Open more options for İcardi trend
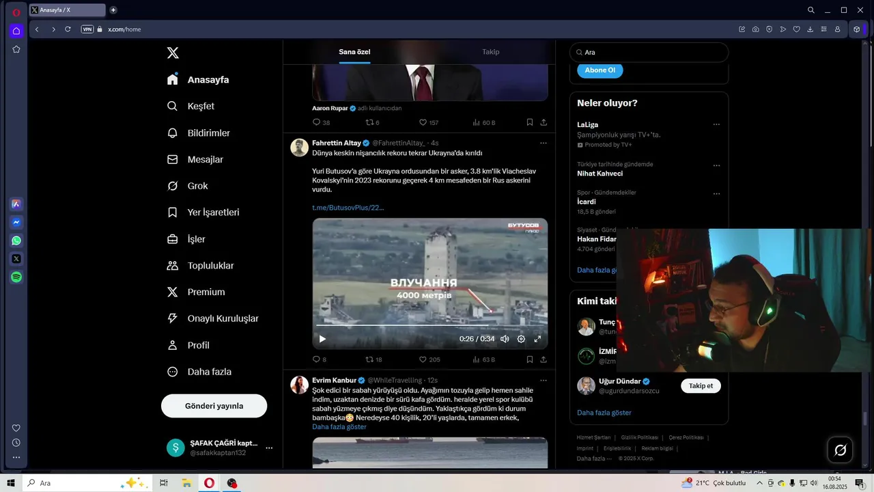The width and height of the screenshot is (874, 492). 716,193
